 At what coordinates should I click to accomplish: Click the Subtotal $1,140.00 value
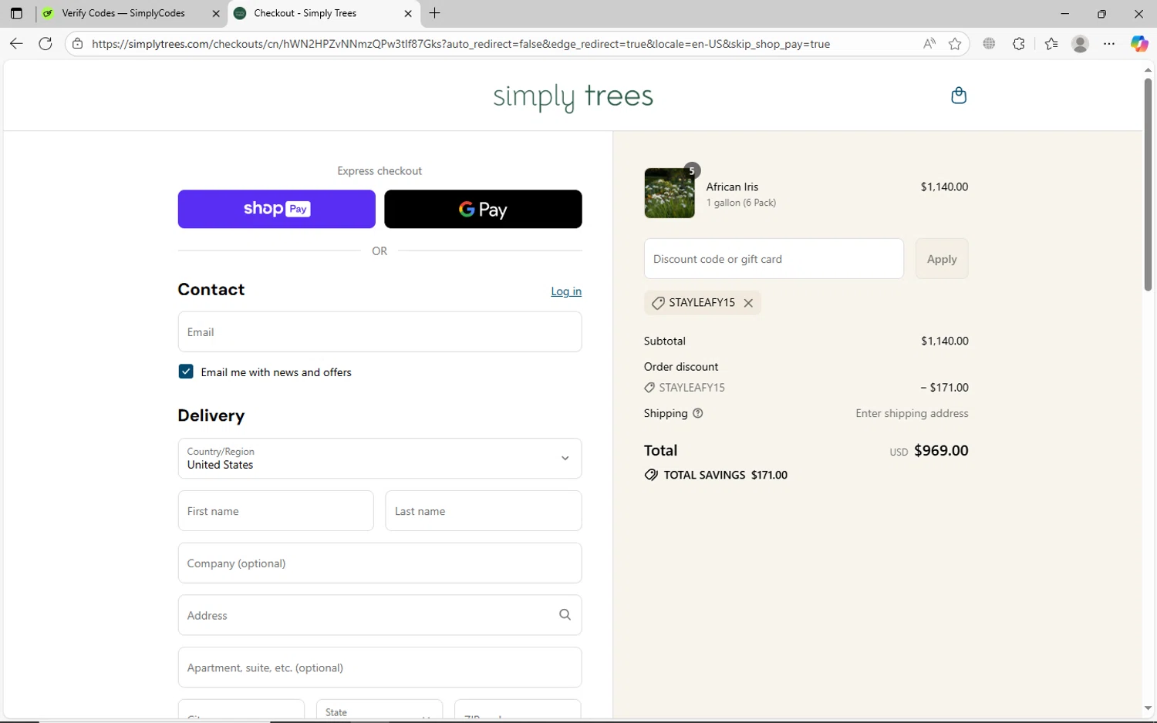point(945,341)
